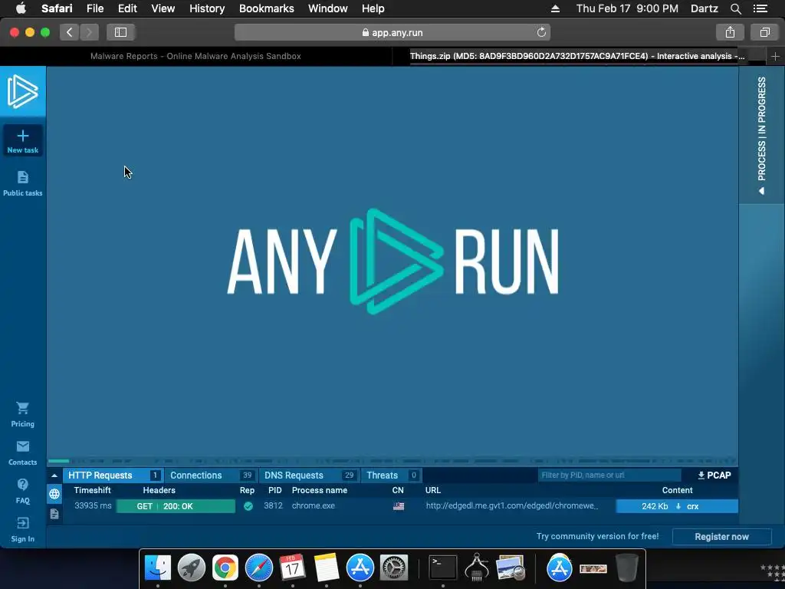The image size is (785, 589).
Task: Toggle the Safari sidebar button
Action: pyautogui.click(x=120, y=32)
